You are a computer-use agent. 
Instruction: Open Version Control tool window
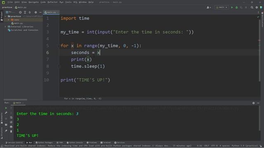pyautogui.click(x=14, y=143)
